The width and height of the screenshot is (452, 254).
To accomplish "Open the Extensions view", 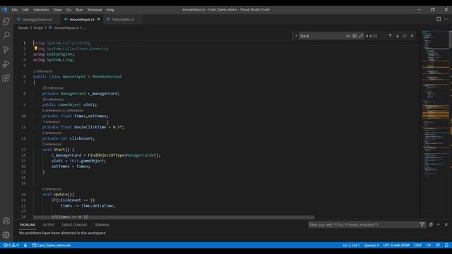I will point(6,78).
